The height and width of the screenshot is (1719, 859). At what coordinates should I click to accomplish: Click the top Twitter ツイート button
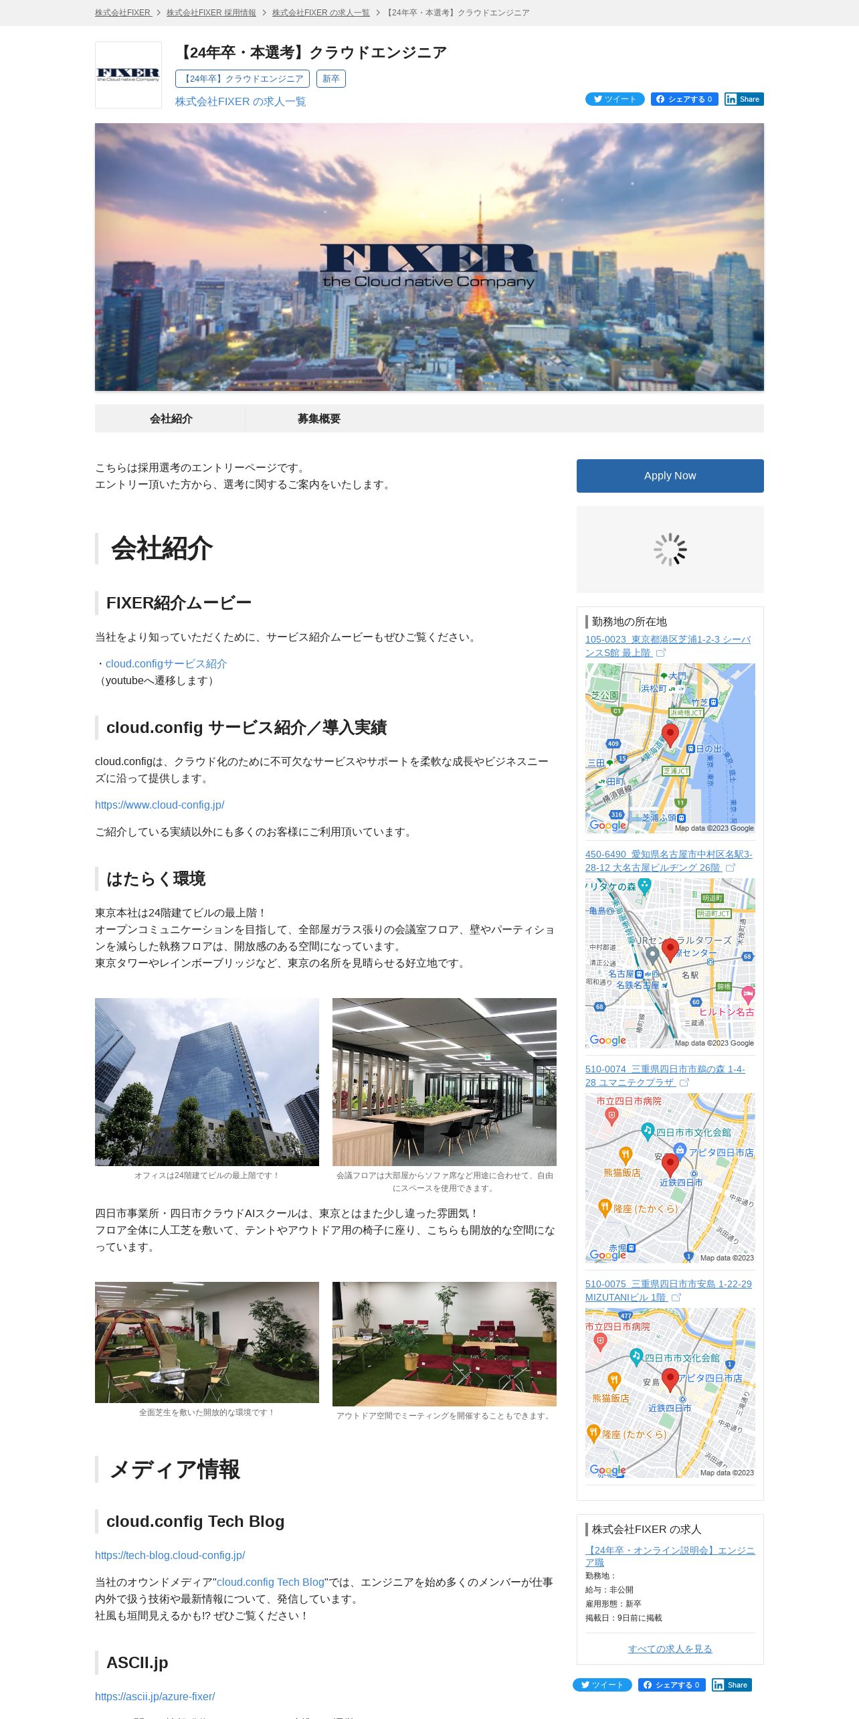pyautogui.click(x=615, y=99)
